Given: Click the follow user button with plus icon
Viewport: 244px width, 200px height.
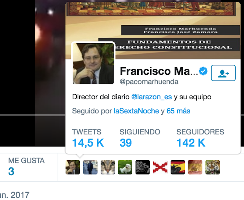Looking at the screenshot, I should click(x=223, y=73).
